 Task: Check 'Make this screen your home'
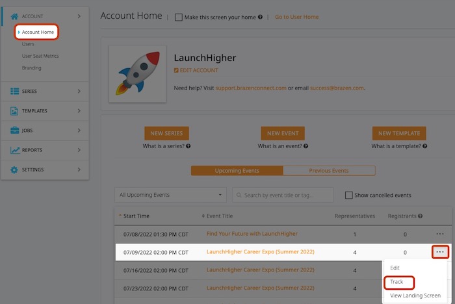pyautogui.click(x=179, y=17)
